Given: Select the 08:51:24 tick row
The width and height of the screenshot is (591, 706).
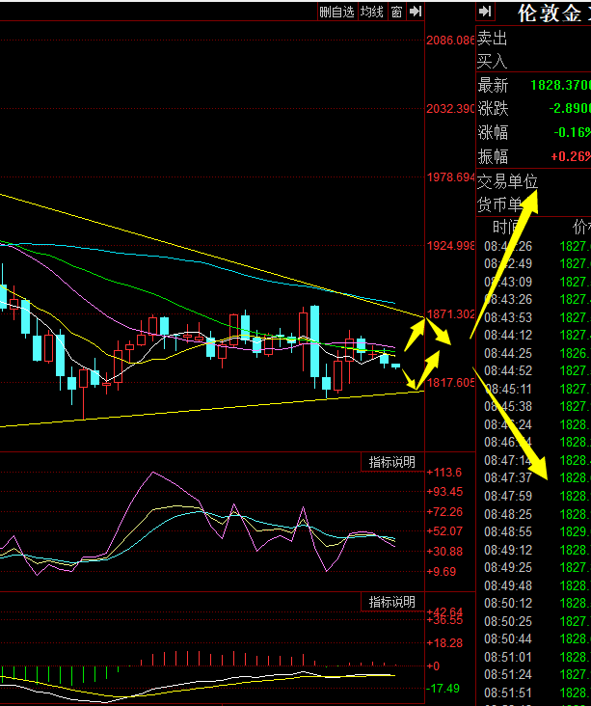Looking at the screenshot, I should (x=533, y=674).
